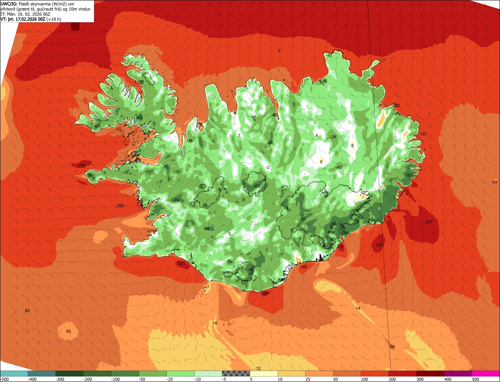This screenshot has width=500, height=382.
Task: Click the map value '187' off the east coast
Action: 423,134
